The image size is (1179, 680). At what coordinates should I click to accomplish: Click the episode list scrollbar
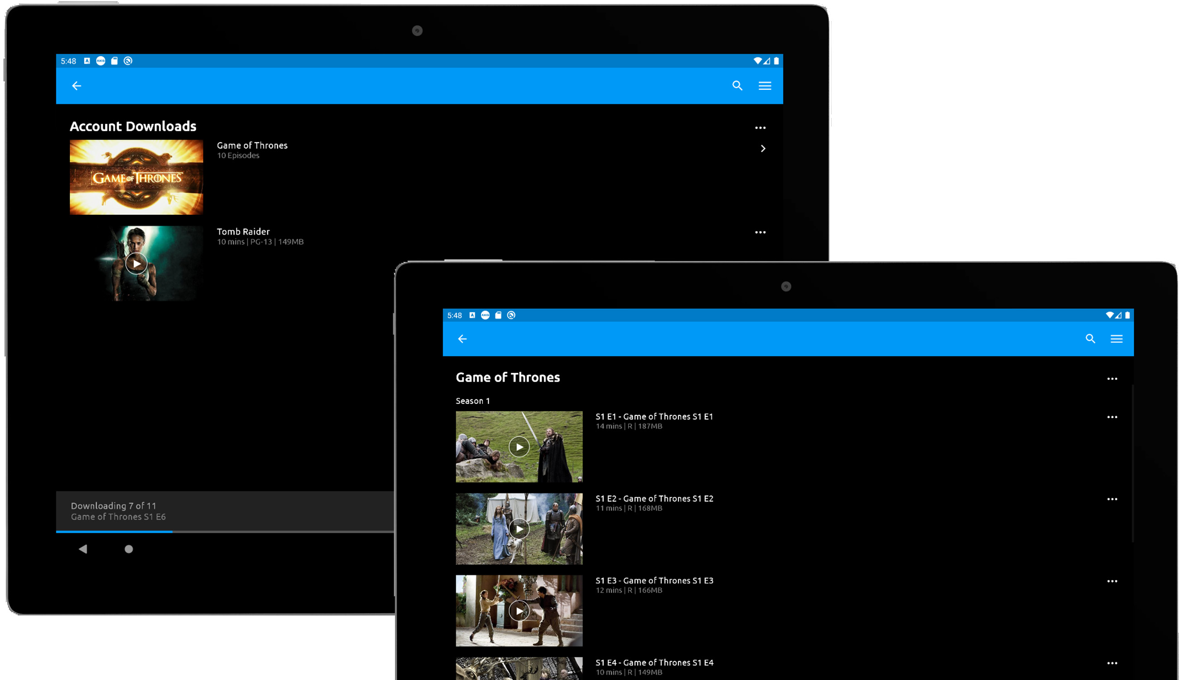coord(1133,463)
